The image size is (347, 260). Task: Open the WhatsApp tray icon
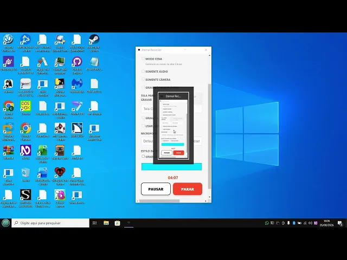(267, 223)
